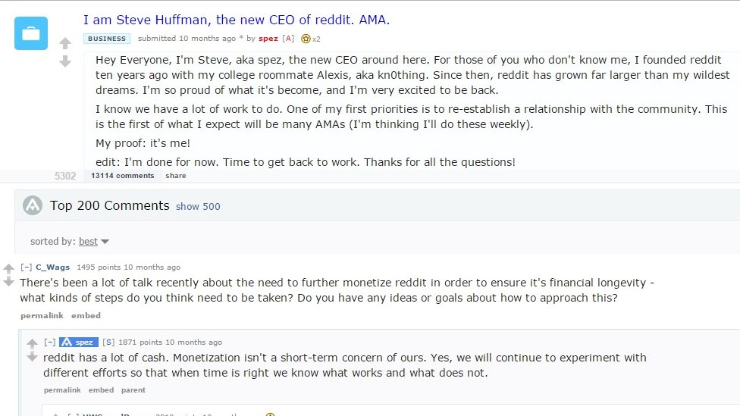Upvote the Steve Huffman AMA post

tap(65, 43)
